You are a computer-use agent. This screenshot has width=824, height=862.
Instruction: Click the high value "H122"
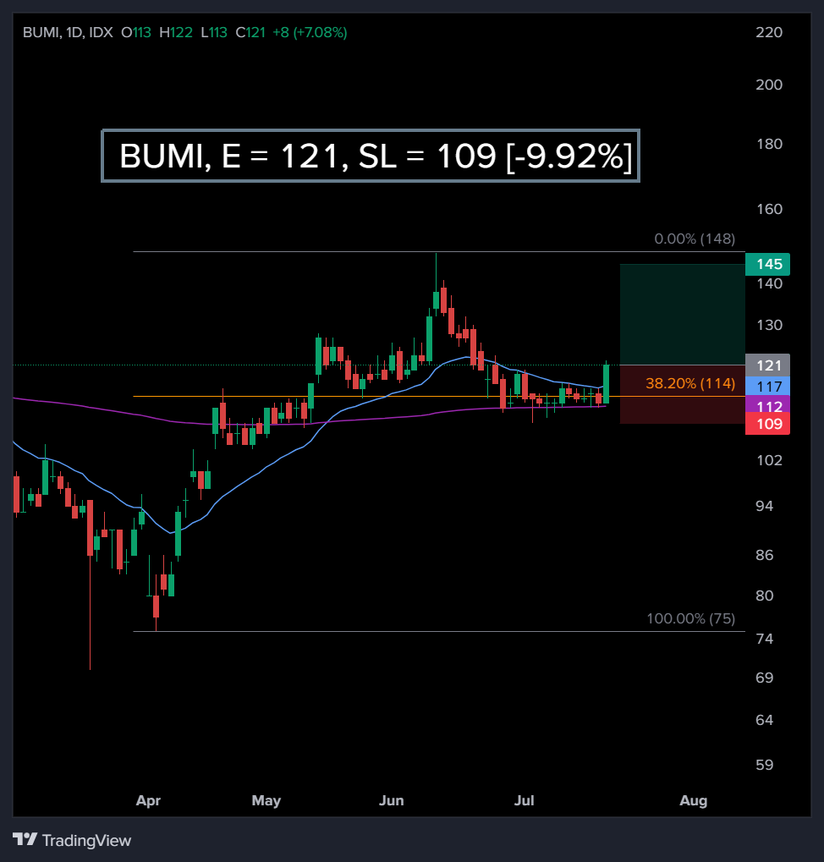(x=176, y=32)
